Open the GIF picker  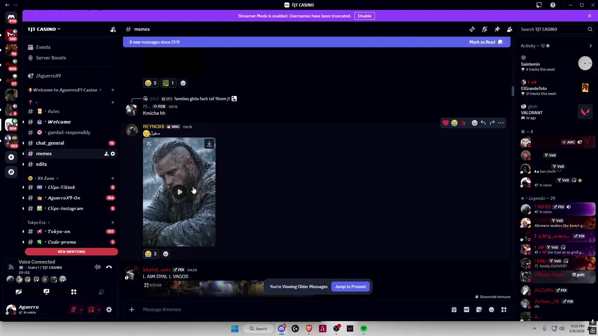tap(466, 309)
